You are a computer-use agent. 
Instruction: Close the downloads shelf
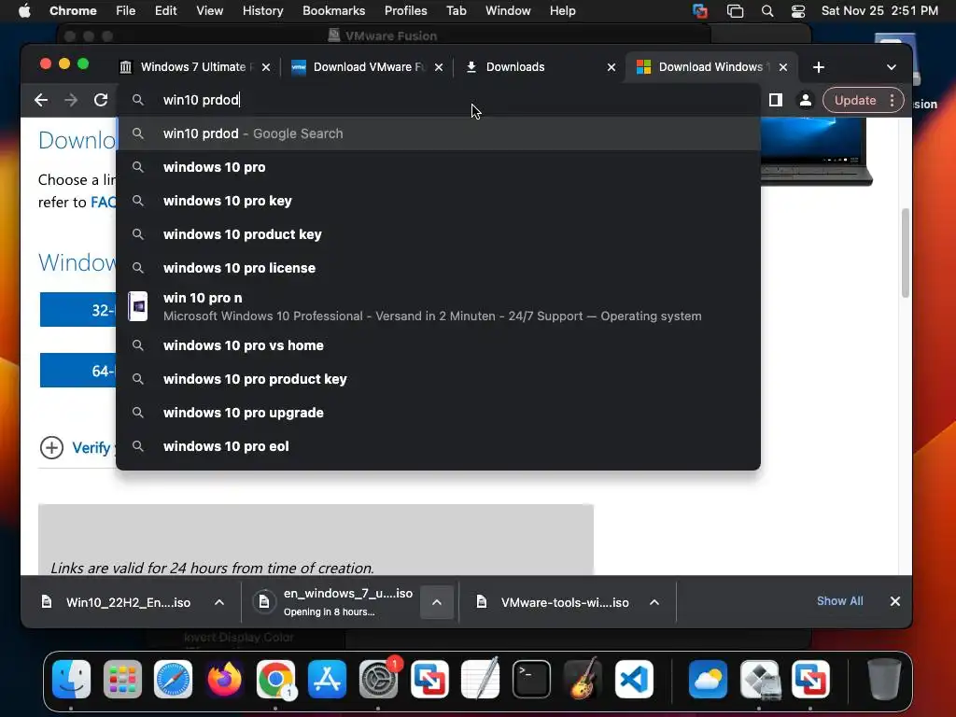click(895, 601)
